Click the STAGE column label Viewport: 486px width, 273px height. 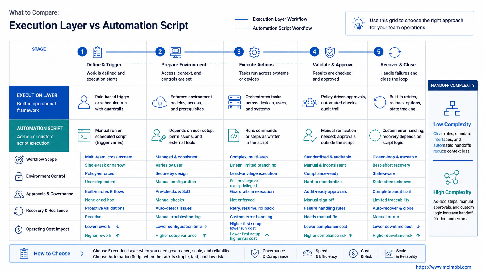(x=39, y=49)
